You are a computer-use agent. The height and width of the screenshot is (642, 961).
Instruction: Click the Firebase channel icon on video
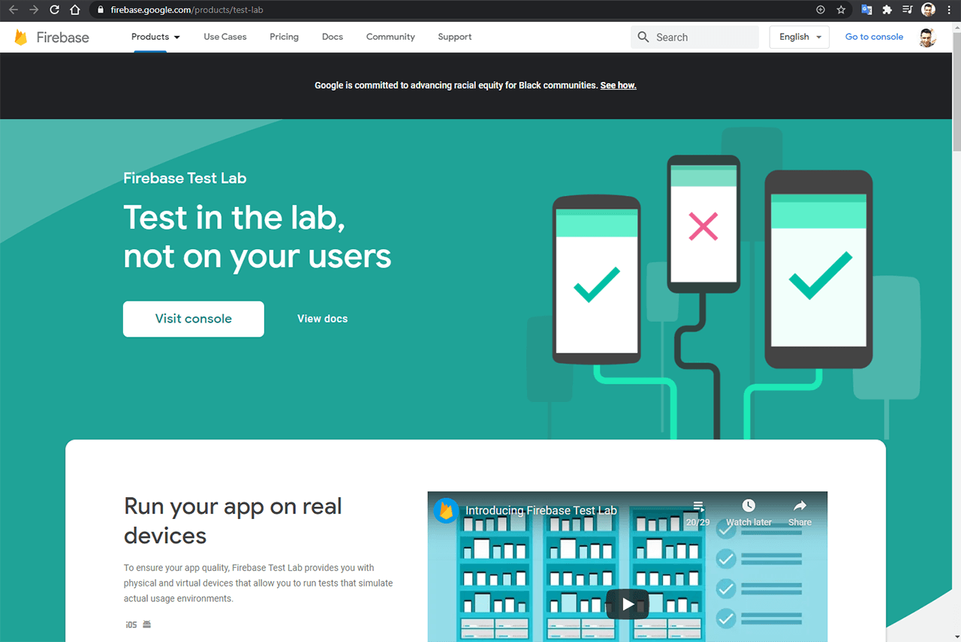click(446, 511)
